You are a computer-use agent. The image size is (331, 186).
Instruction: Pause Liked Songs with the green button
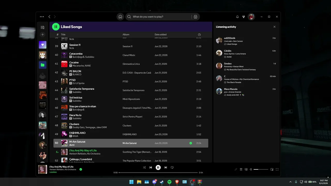point(56,27)
